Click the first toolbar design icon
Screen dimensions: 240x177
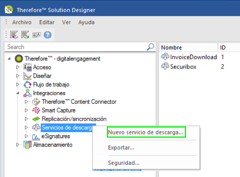pos(14,35)
